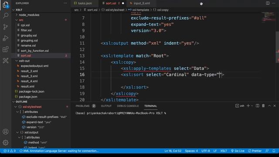Screen dimensions: 279x157
Task: Go to line via Ln 16, Col 52
Action: (173, 151)
